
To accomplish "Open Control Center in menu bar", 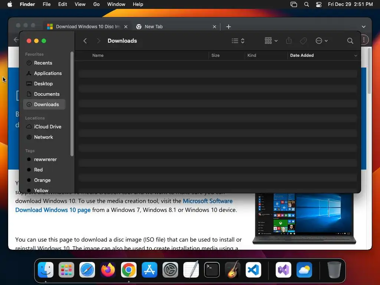I will tap(319, 4).
